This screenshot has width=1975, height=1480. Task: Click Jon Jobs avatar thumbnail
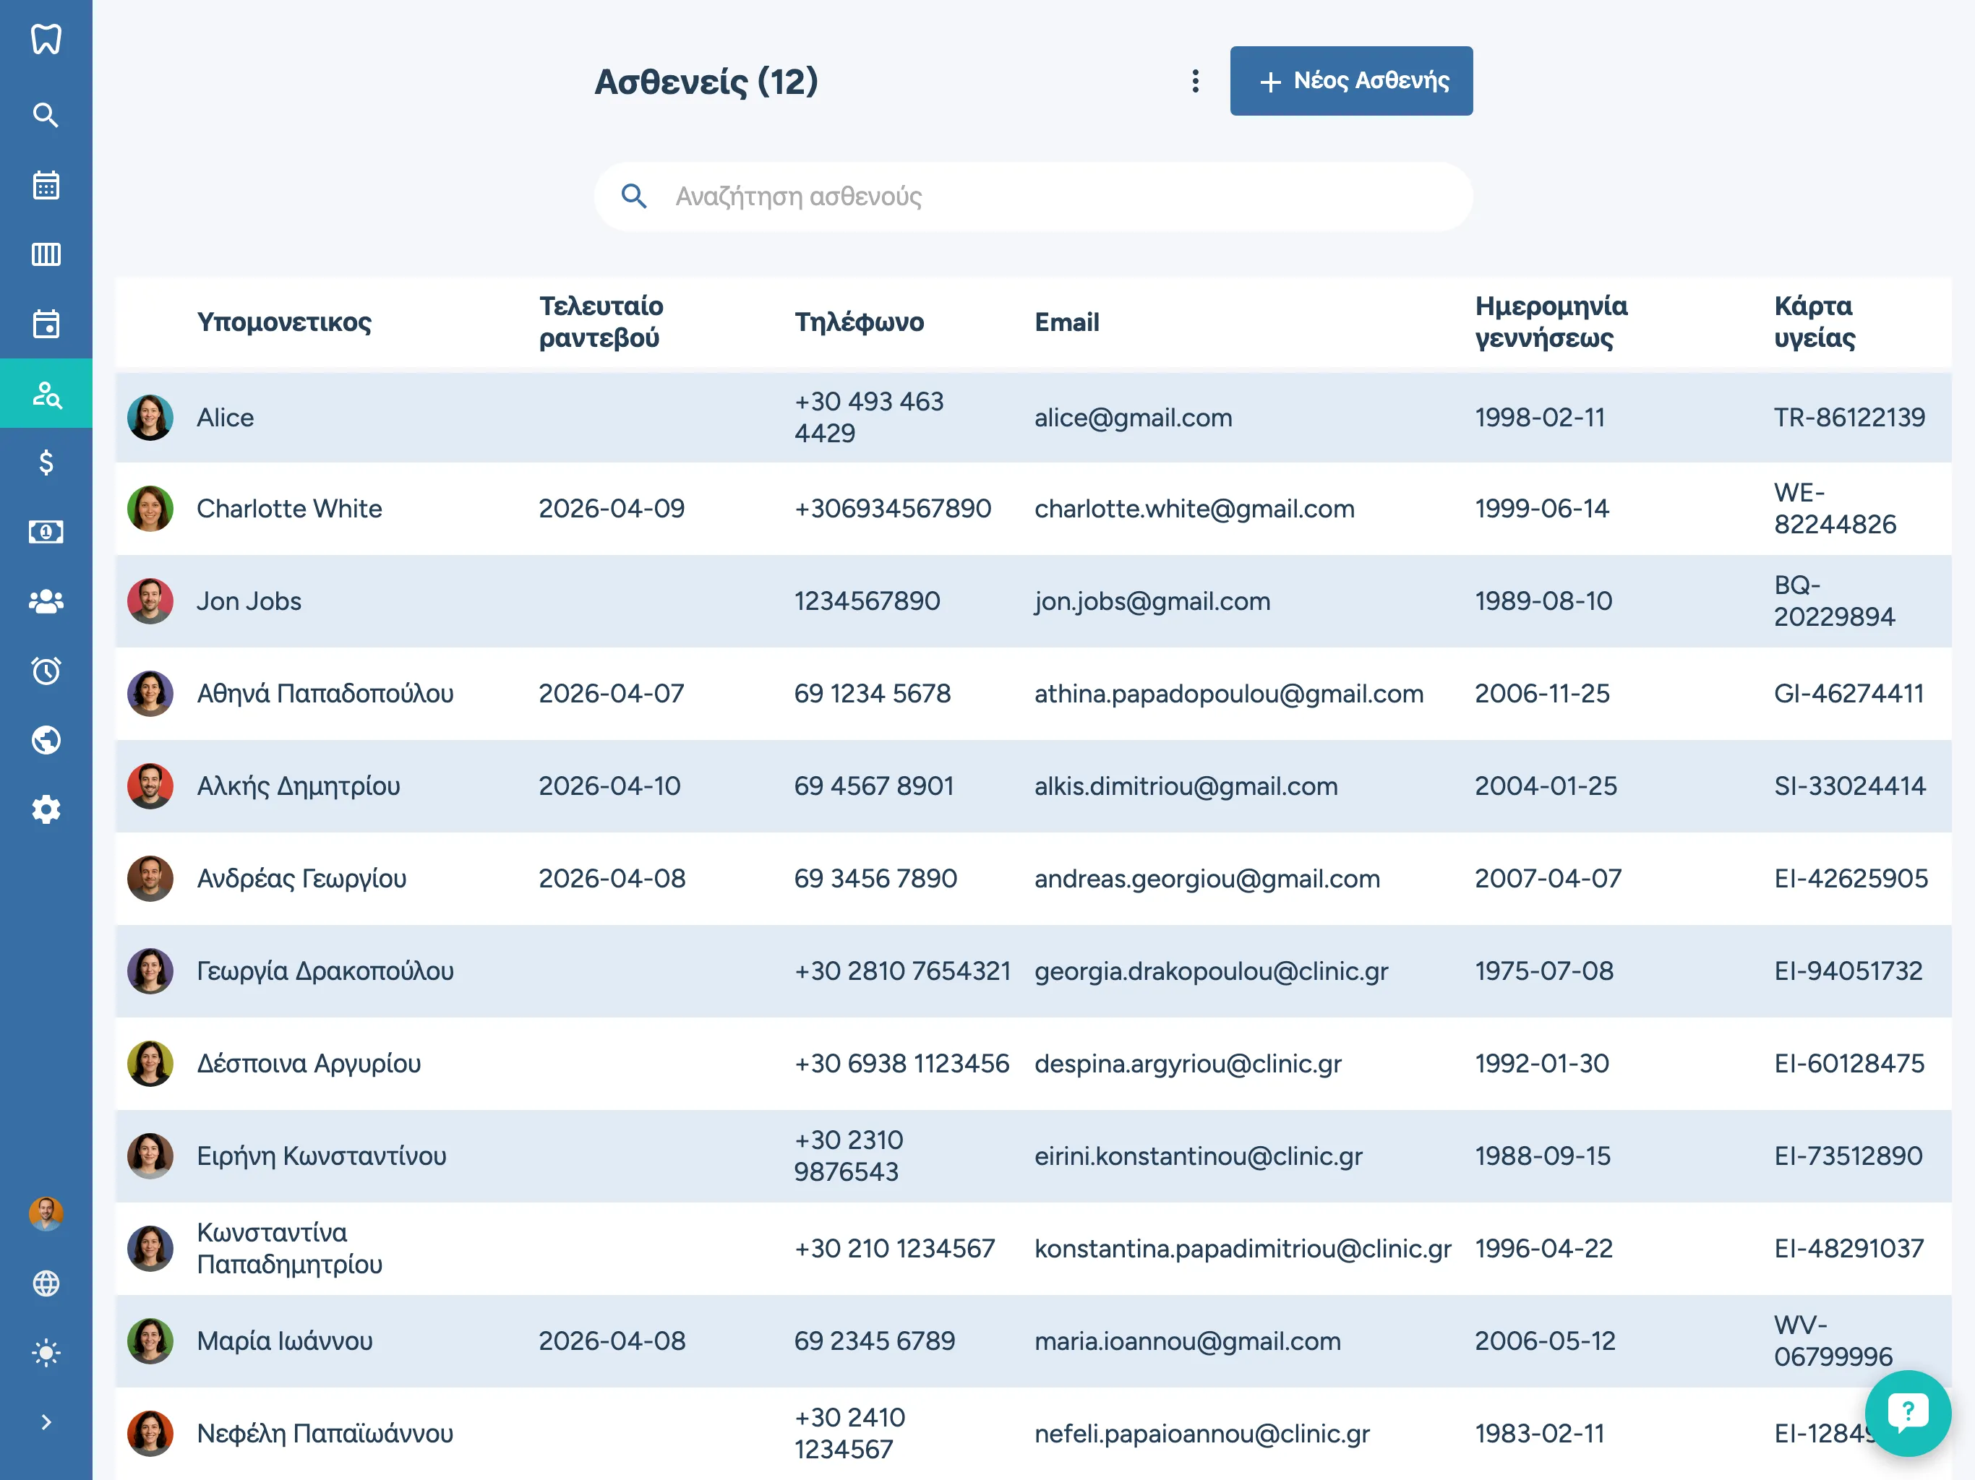[150, 601]
